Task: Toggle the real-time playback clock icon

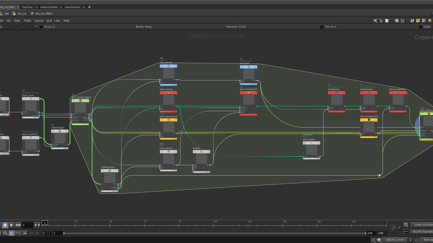Action: (x=12, y=233)
